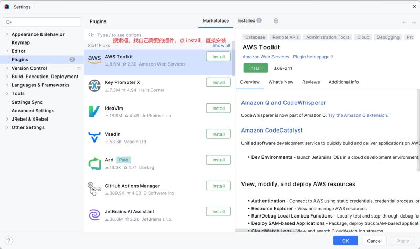Image resolution: width=420 pixels, height=249 pixels.
Task: Select Advanced Settings in tree
Action: [33, 111]
